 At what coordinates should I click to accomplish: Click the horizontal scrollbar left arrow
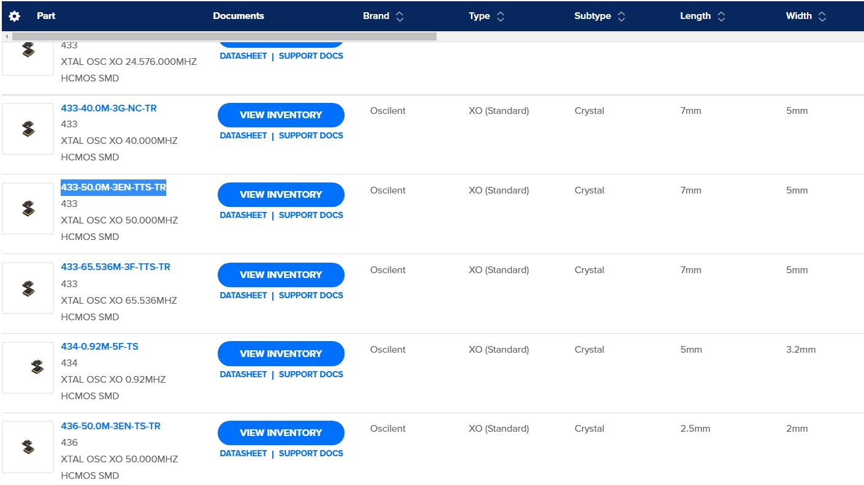pyautogui.click(x=7, y=37)
